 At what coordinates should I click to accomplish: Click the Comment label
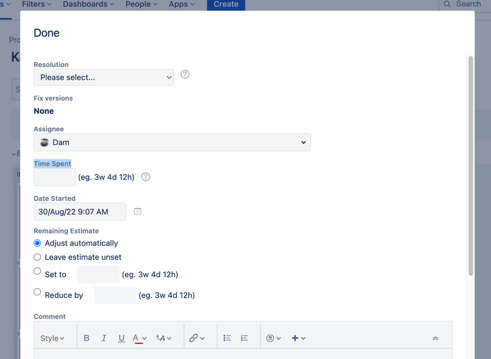pyautogui.click(x=50, y=316)
